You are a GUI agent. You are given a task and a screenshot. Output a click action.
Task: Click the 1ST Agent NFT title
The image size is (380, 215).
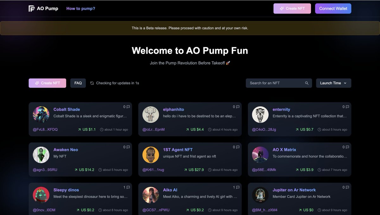pyautogui.click(x=178, y=150)
